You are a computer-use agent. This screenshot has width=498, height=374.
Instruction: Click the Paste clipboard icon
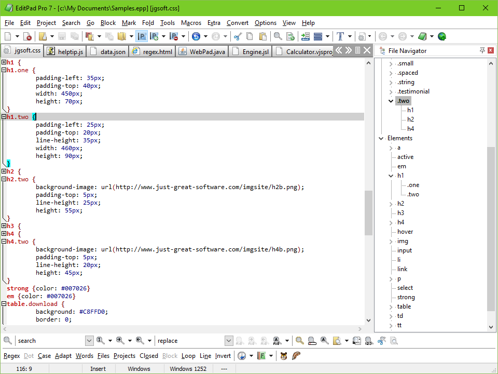click(x=262, y=36)
